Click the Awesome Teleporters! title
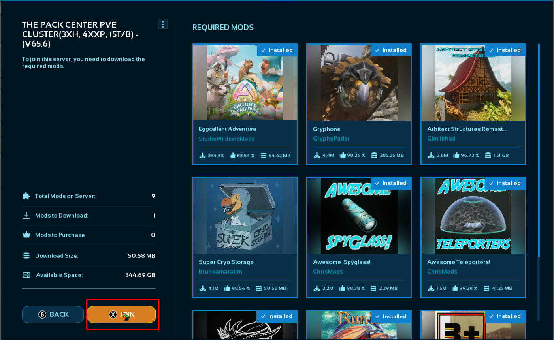554x340 pixels. click(x=459, y=262)
